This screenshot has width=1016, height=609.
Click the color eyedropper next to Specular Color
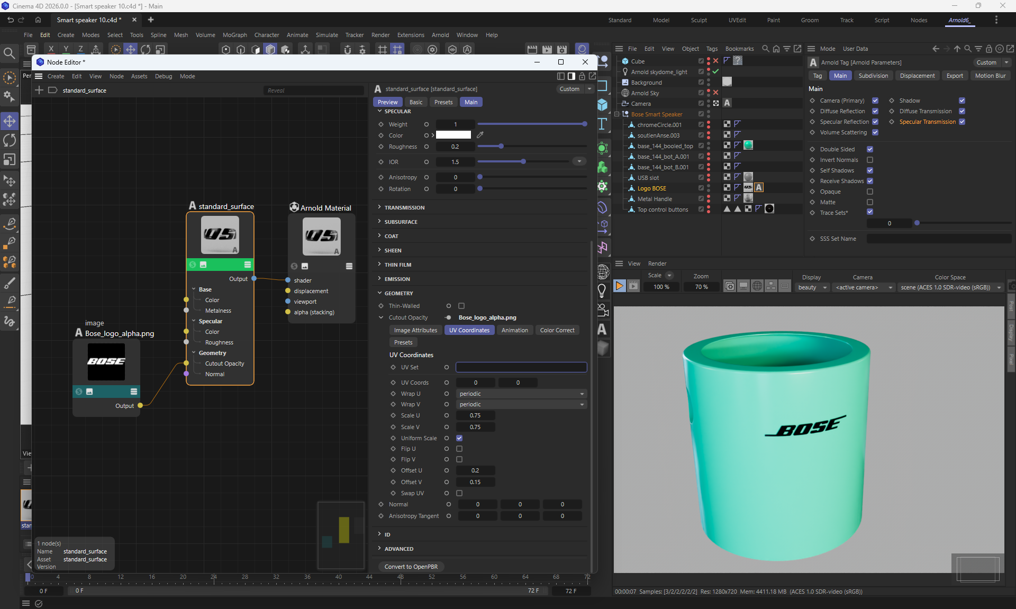[480, 135]
